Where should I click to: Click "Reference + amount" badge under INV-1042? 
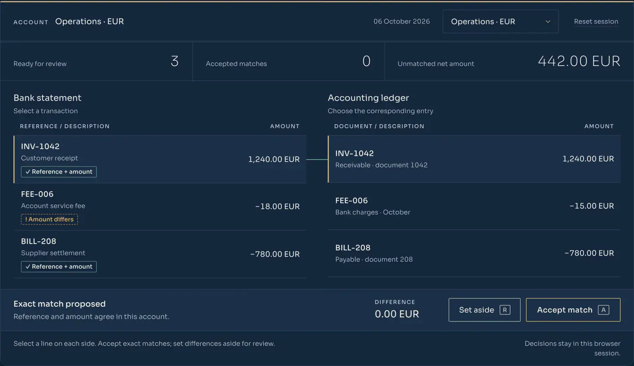click(x=59, y=172)
